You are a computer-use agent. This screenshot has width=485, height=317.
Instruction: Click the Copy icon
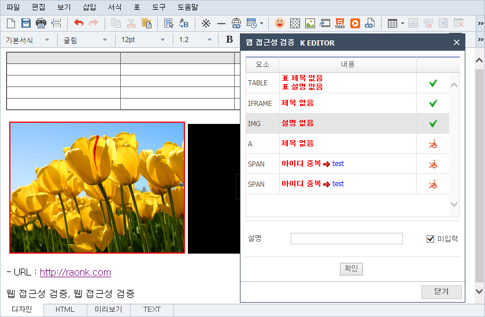tap(116, 23)
